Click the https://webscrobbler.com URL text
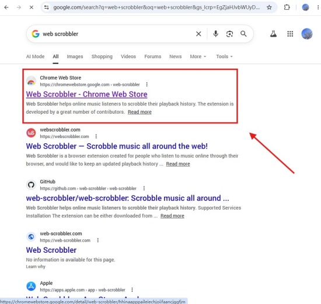Image resolution: width=321 pixels, height=304 pixels. coord(64,136)
